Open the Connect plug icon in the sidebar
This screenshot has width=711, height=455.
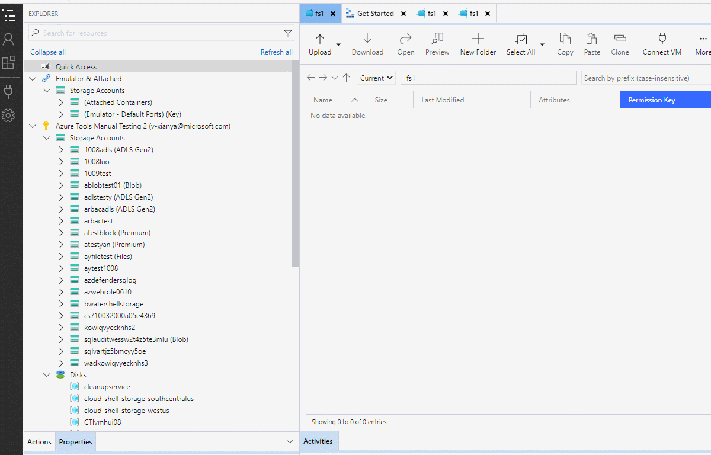pyautogui.click(x=8, y=91)
